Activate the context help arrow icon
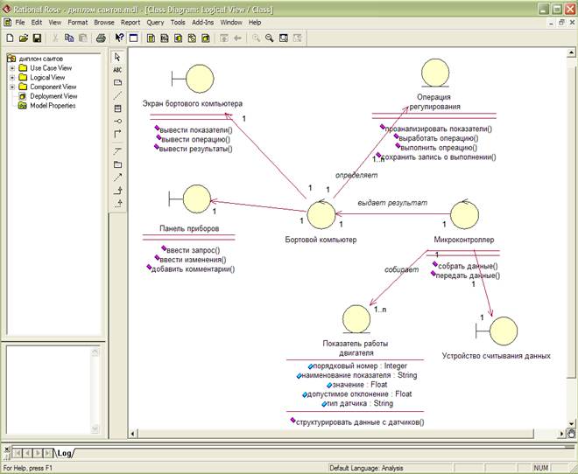Image resolution: width=578 pixels, height=474 pixels. tap(119, 38)
